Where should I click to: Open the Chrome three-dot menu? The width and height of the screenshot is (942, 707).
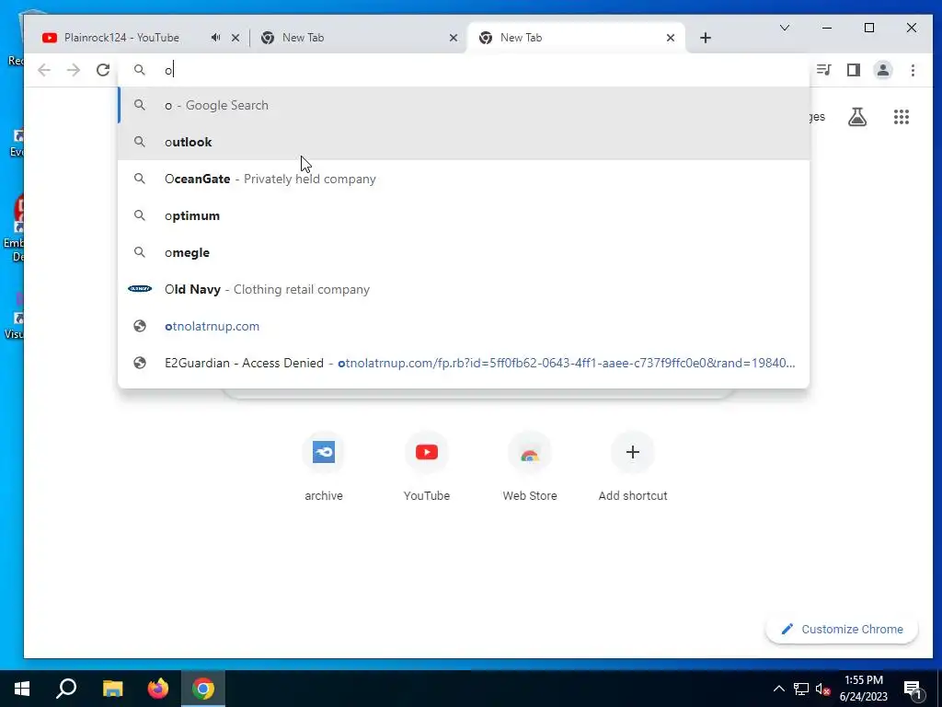click(x=913, y=70)
